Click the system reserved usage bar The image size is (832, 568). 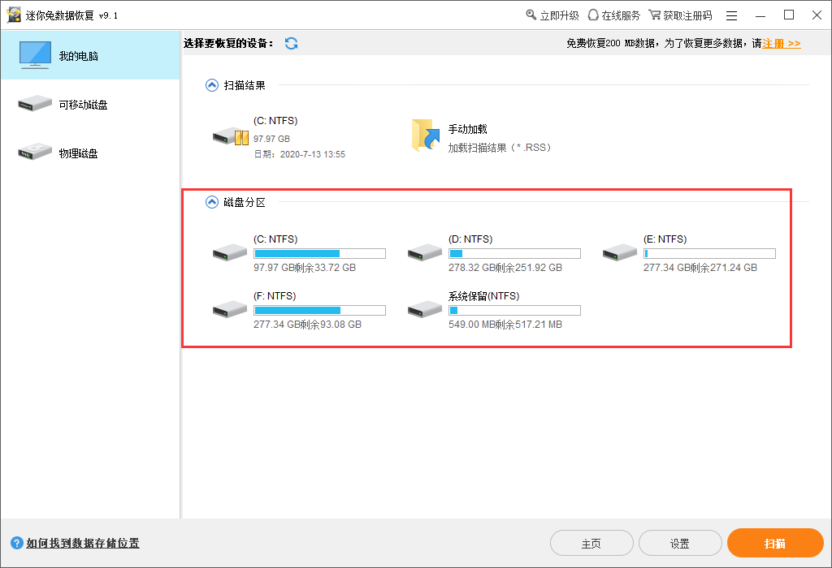(514, 311)
